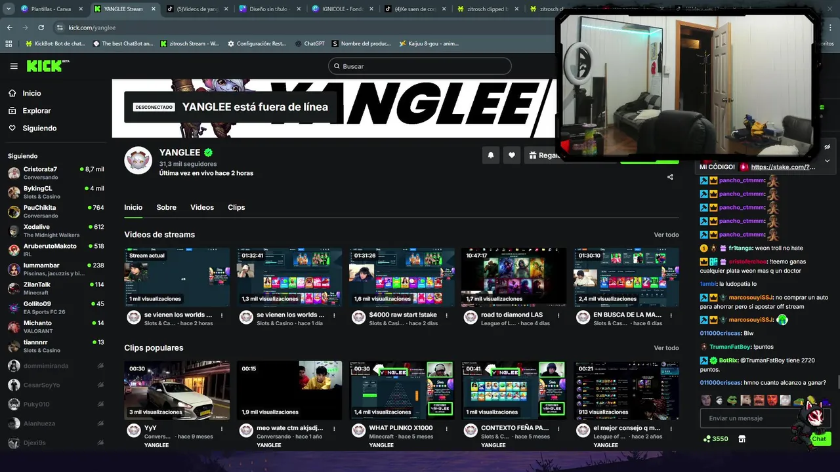Click the notification bell button

pos(490,155)
